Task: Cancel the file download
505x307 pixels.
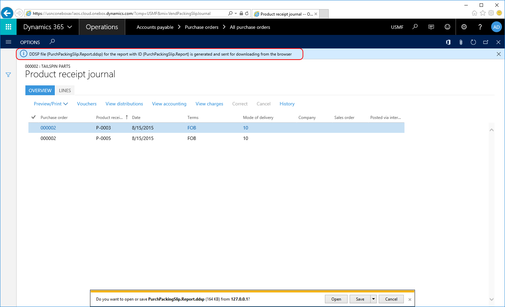Action: (391, 299)
